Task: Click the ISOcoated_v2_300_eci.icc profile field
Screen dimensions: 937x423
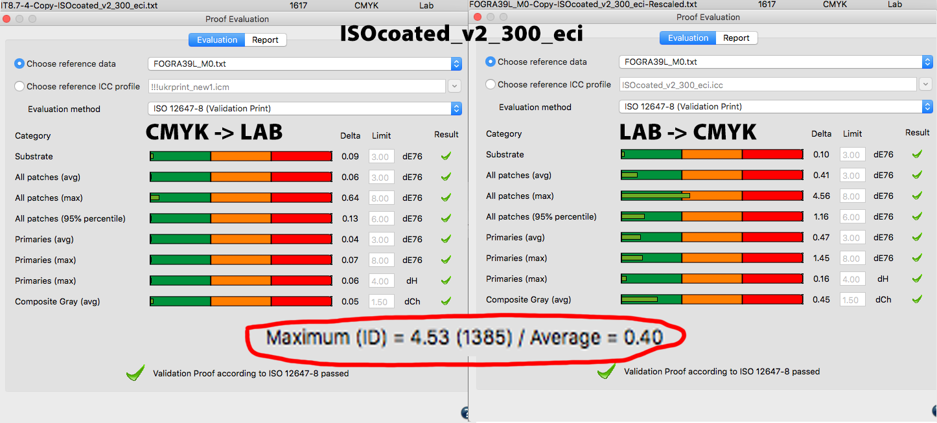Action: click(x=768, y=84)
